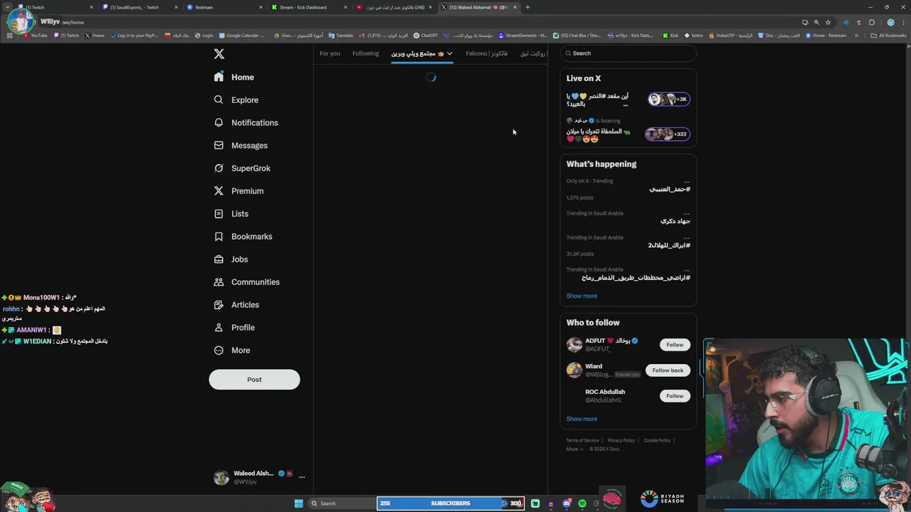Open more options for 'Only on X · Trending' trend
The height and width of the screenshot is (512, 911).
point(686,181)
